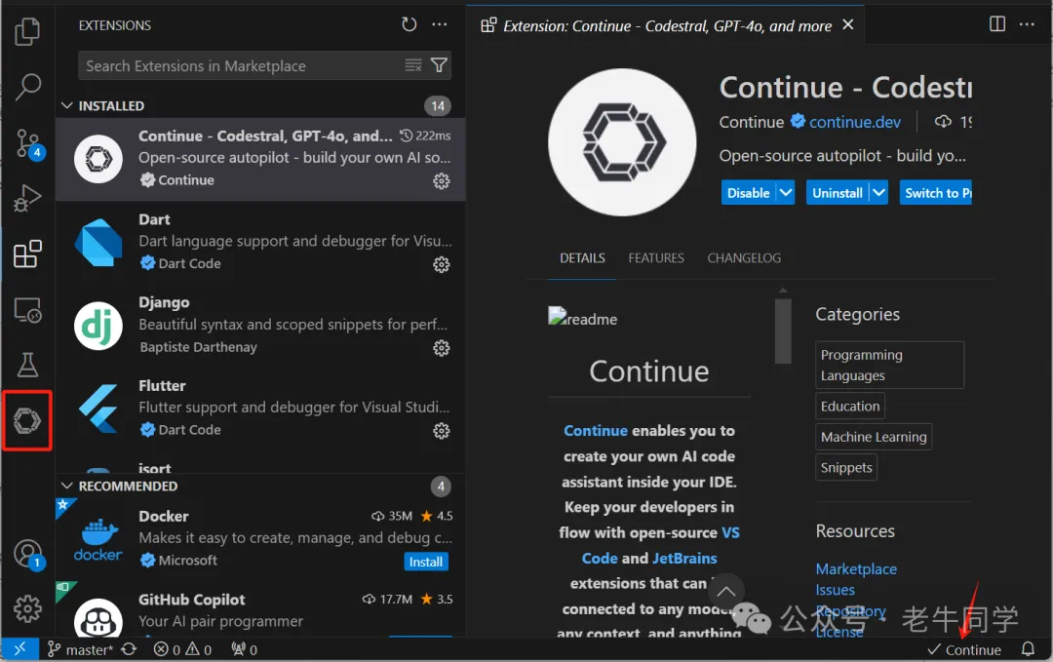
Task: Open manage gear for Flutter extension
Action: tap(442, 430)
